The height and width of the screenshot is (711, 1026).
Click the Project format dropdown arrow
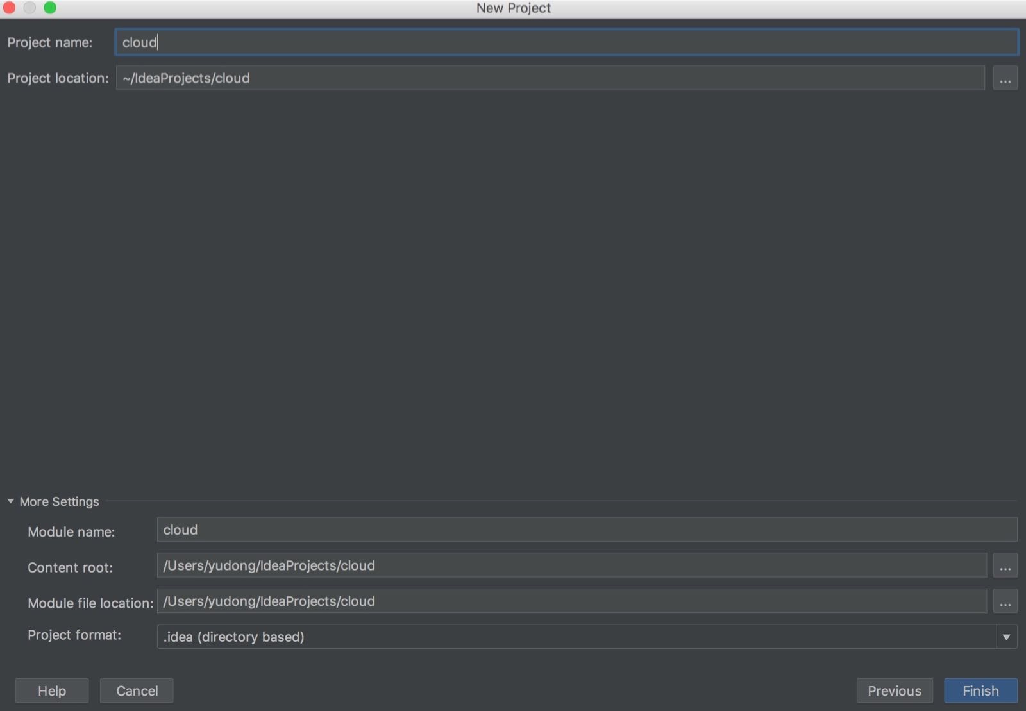(x=1006, y=637)
